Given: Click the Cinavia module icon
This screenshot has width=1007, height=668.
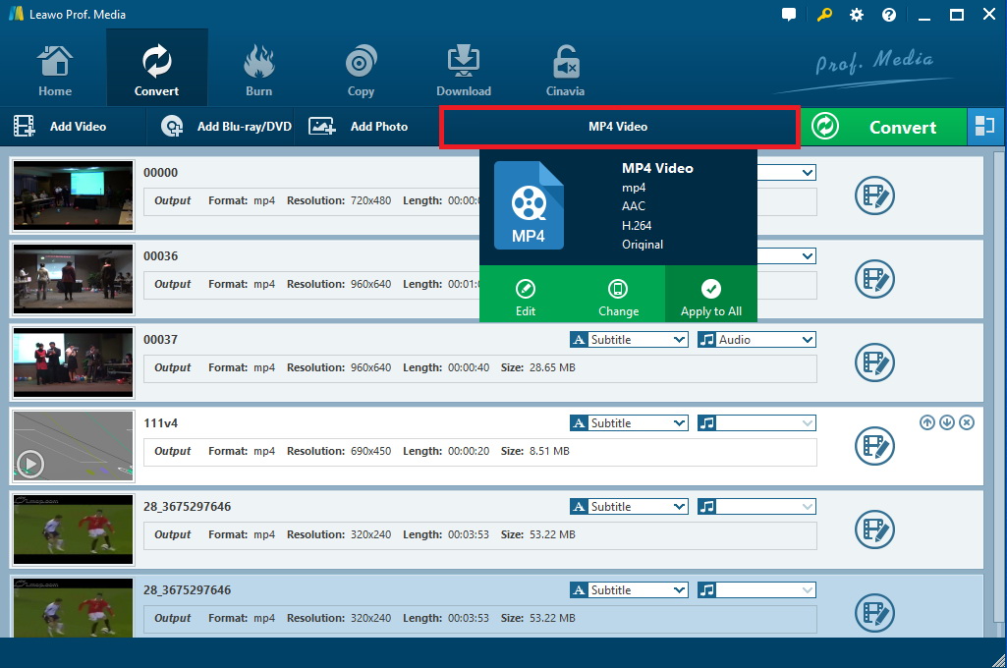Looking at the screenshot, I should coord(565,66).
